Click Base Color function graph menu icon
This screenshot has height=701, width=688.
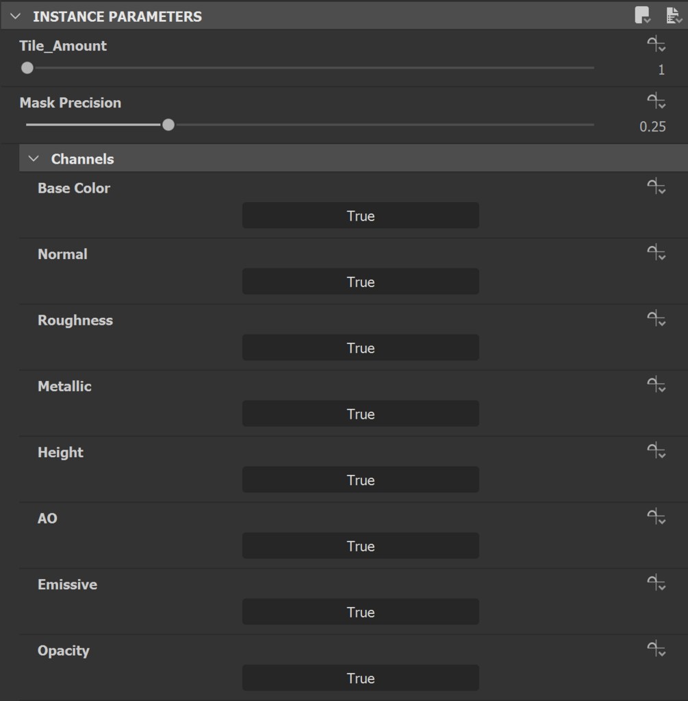pos(656,187)
